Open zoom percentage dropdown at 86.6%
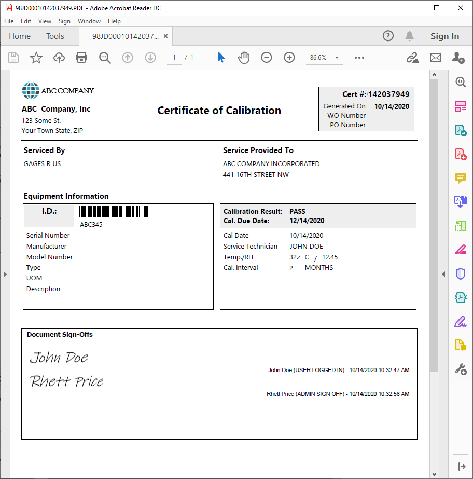 [337, 58]
